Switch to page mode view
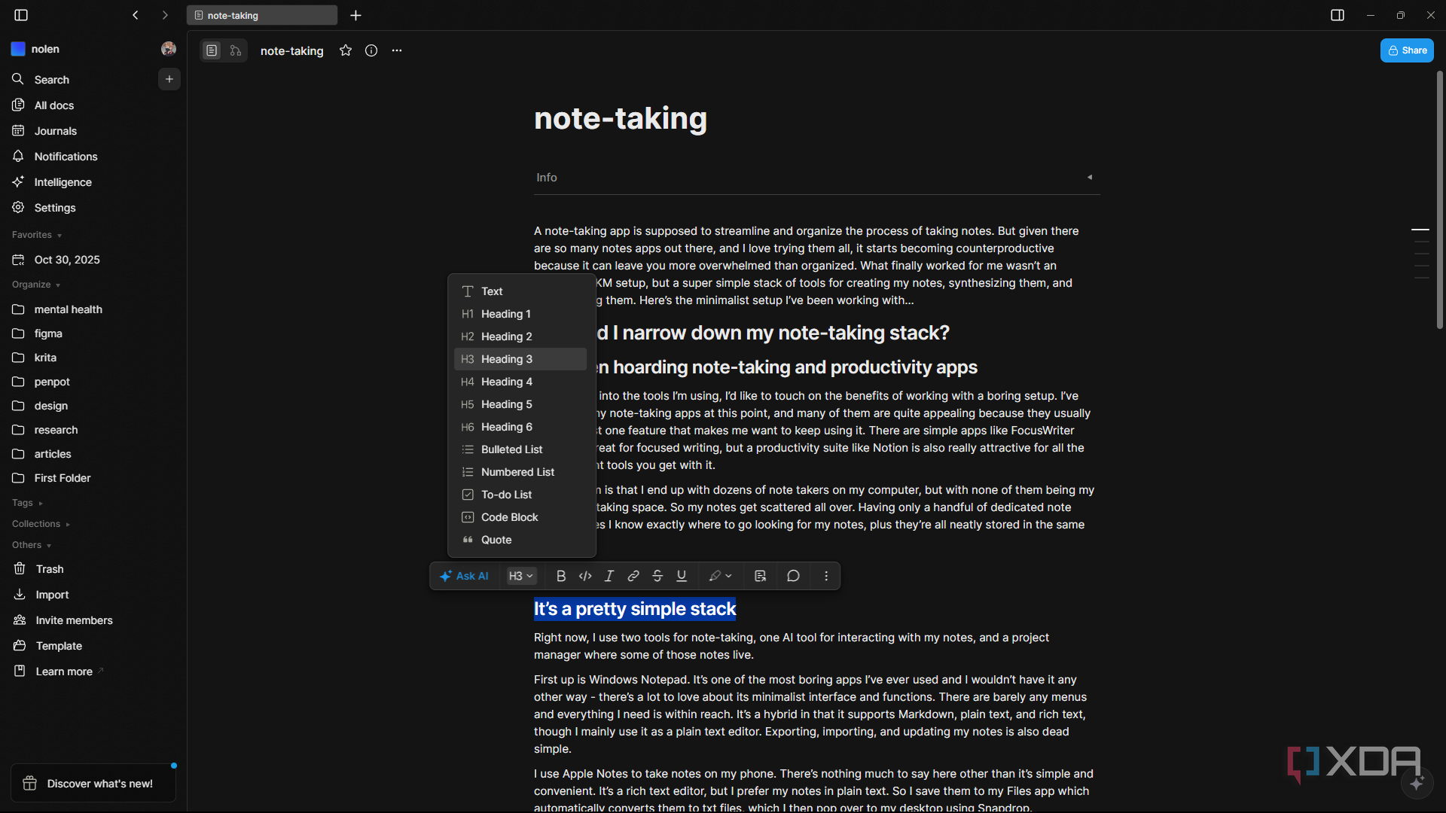 coord(212,50)
